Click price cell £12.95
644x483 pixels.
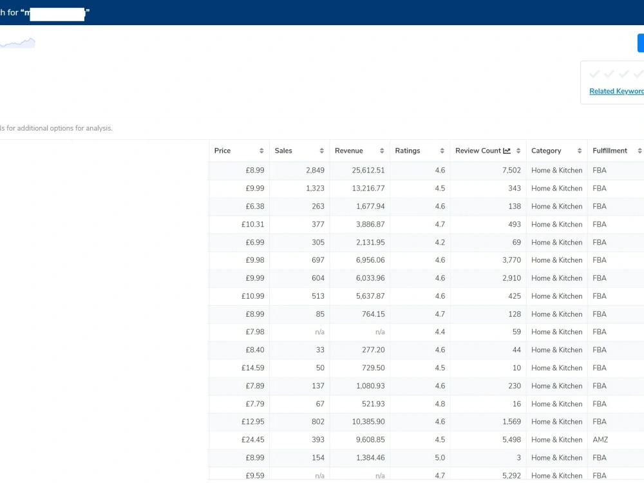coord(252,422)
